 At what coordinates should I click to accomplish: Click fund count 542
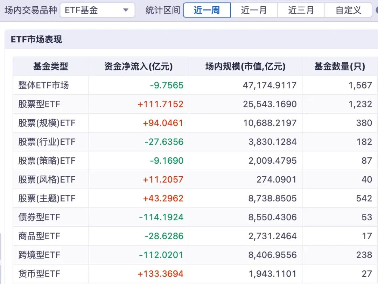(364, 199)
